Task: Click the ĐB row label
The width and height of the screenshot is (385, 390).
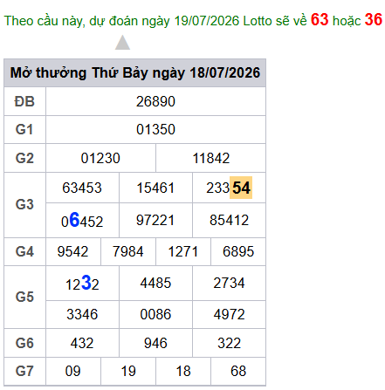Action: (24, 101)
